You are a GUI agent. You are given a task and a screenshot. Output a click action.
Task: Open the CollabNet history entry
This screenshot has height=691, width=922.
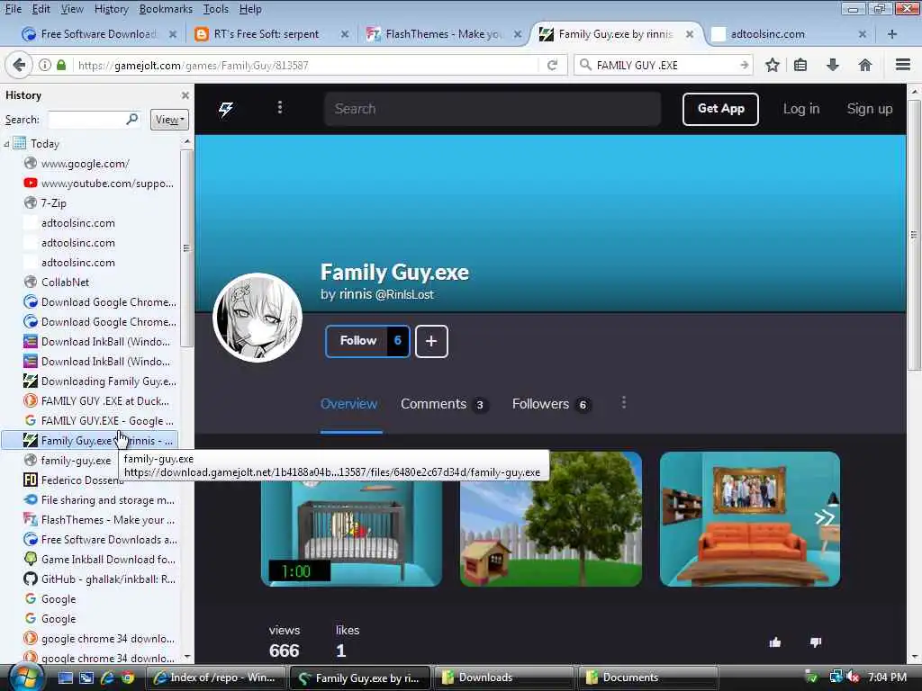(65, 283)
